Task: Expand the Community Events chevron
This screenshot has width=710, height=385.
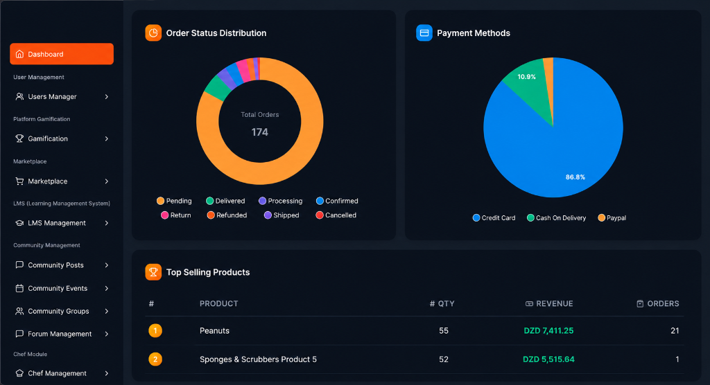Action: click(x=106, y=288)
